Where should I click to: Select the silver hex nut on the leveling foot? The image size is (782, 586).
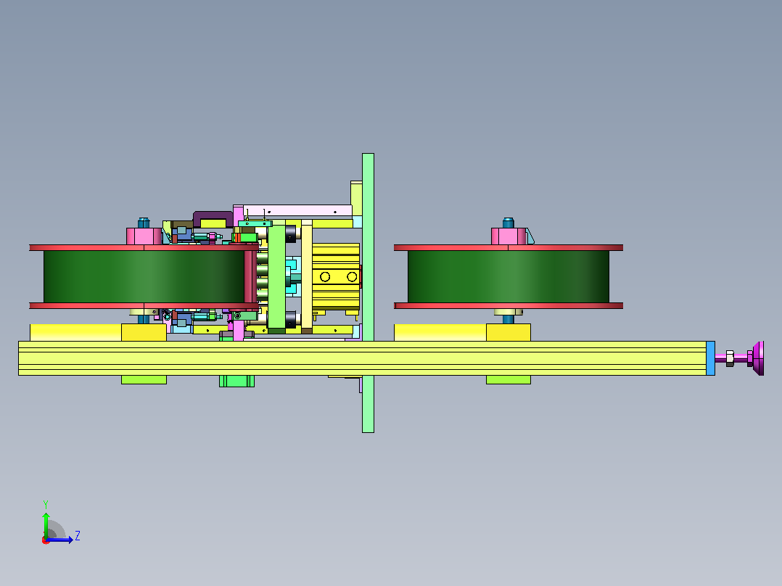[x=730, y=358]
